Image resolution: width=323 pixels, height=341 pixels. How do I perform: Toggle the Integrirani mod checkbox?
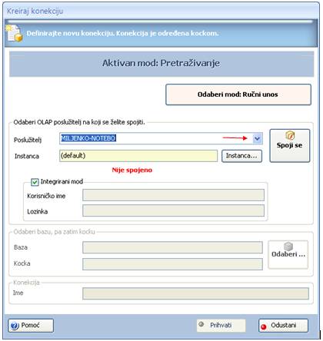pos(35,182)
